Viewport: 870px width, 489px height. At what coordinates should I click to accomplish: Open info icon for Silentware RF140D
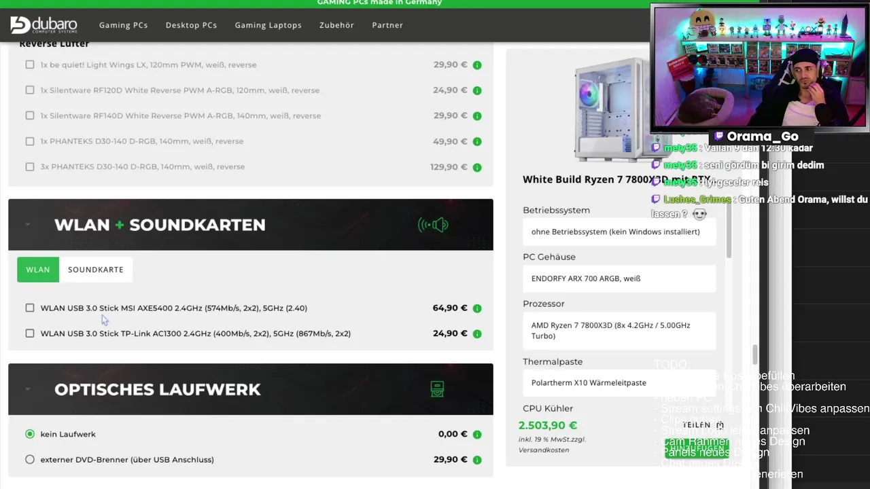477,116
